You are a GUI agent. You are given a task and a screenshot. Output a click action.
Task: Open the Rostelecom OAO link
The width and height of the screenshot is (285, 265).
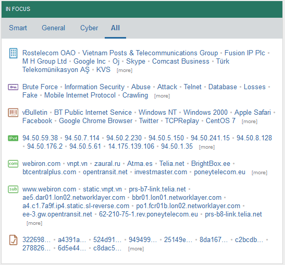pyautogui.click(x=49, y=53)
